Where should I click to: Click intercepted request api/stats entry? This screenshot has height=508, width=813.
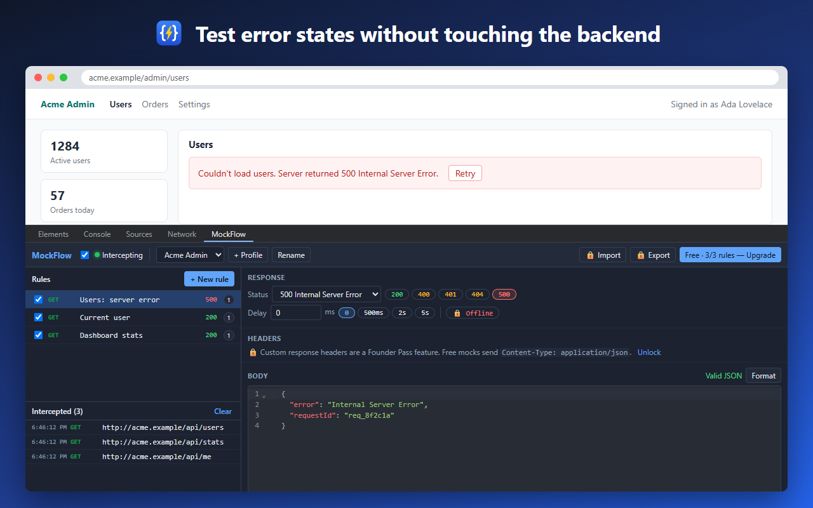coord(133,442)
